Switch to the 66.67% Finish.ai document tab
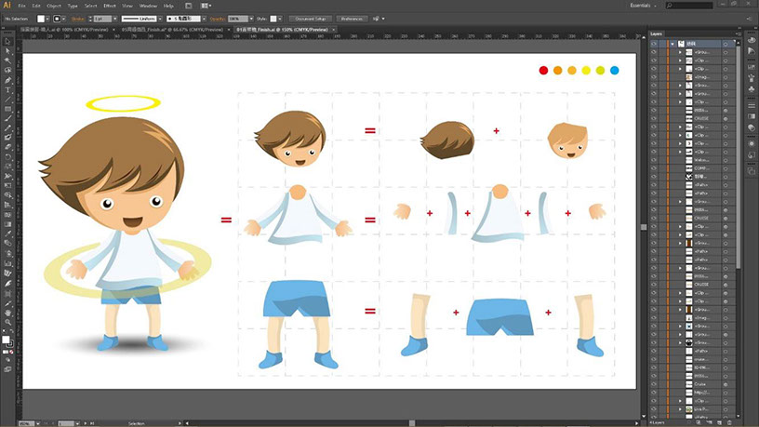759x427 pixels. coord(174,29)
